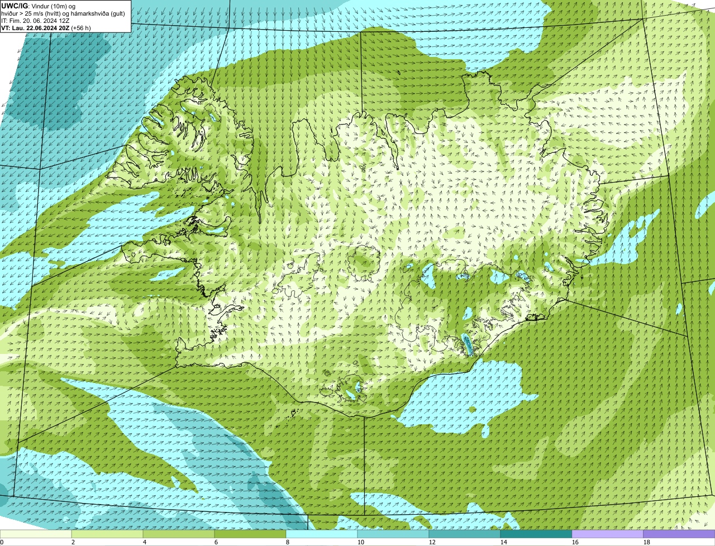Viewport: 715px width, 546px height.
Task: Click the '12' tick label on the color scale
Action: point(432,542)
